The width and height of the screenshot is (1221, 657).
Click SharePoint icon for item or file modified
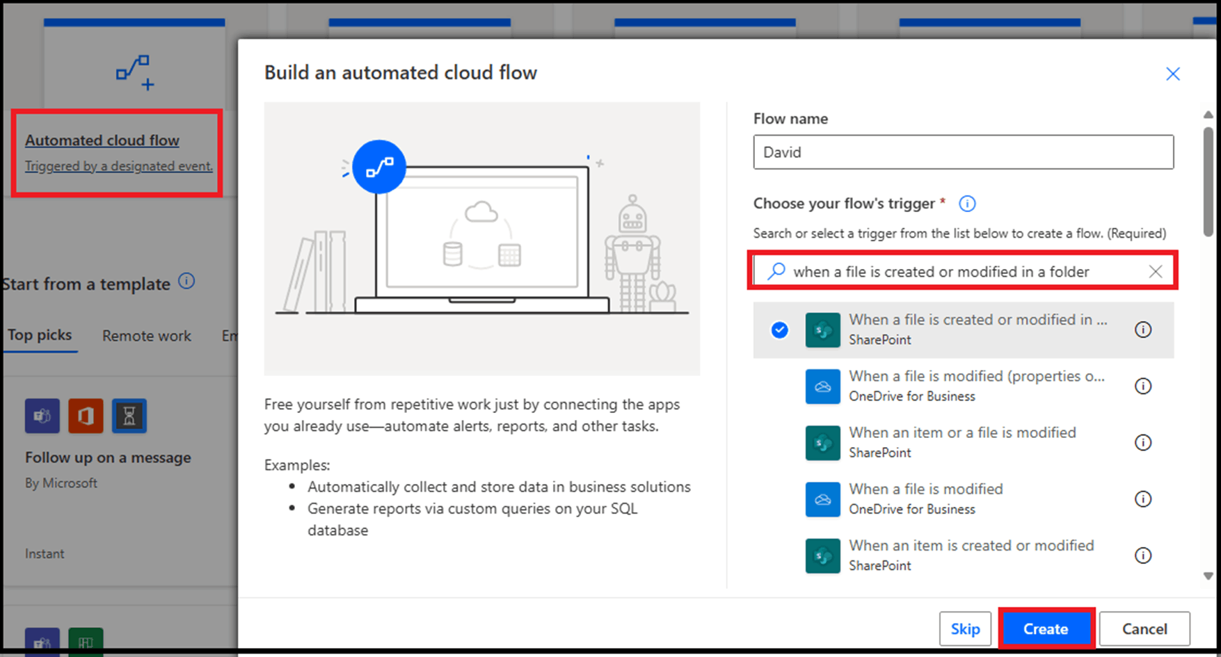(822, 443)
